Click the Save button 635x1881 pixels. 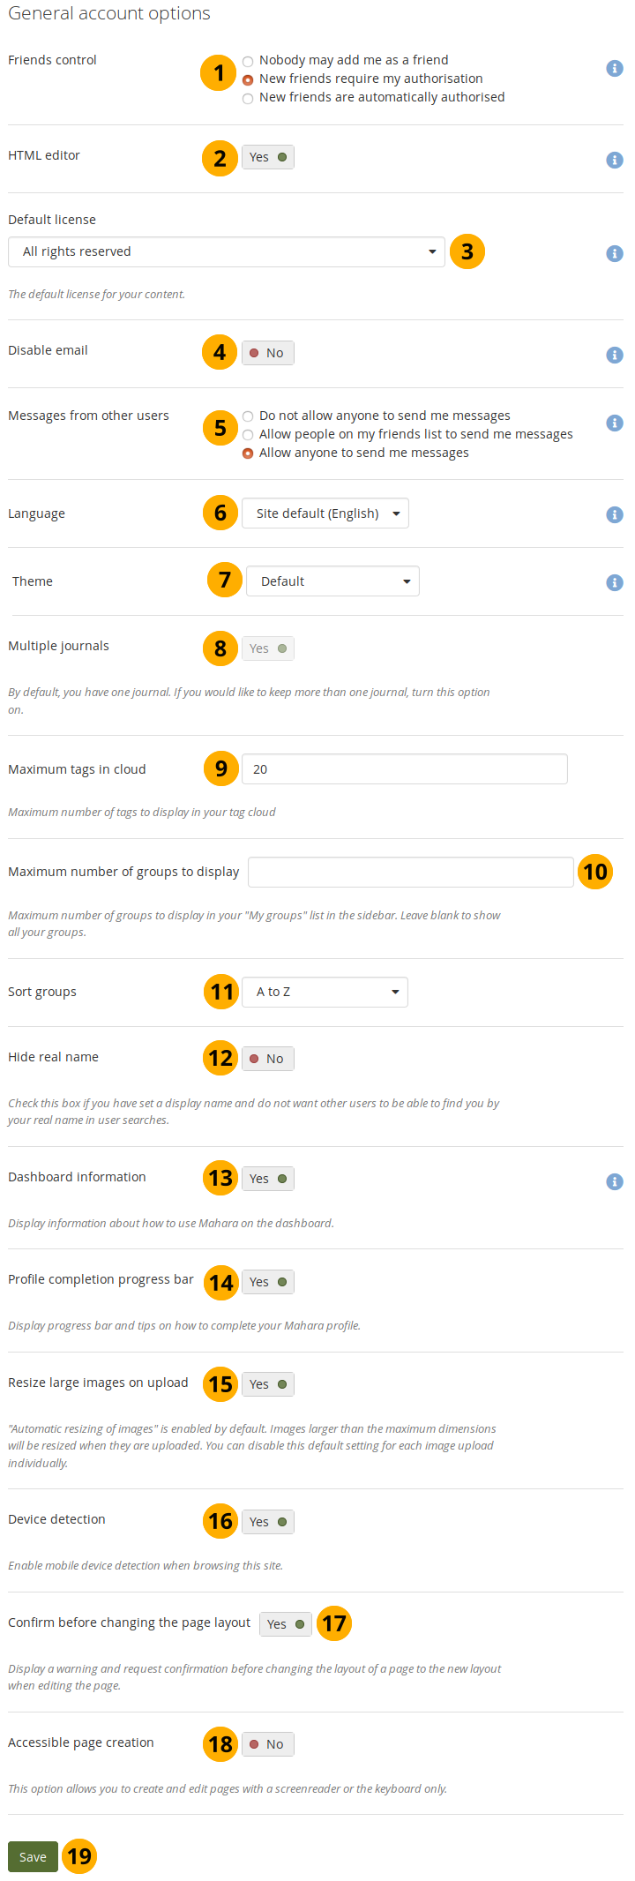(x=33, y=1856)
